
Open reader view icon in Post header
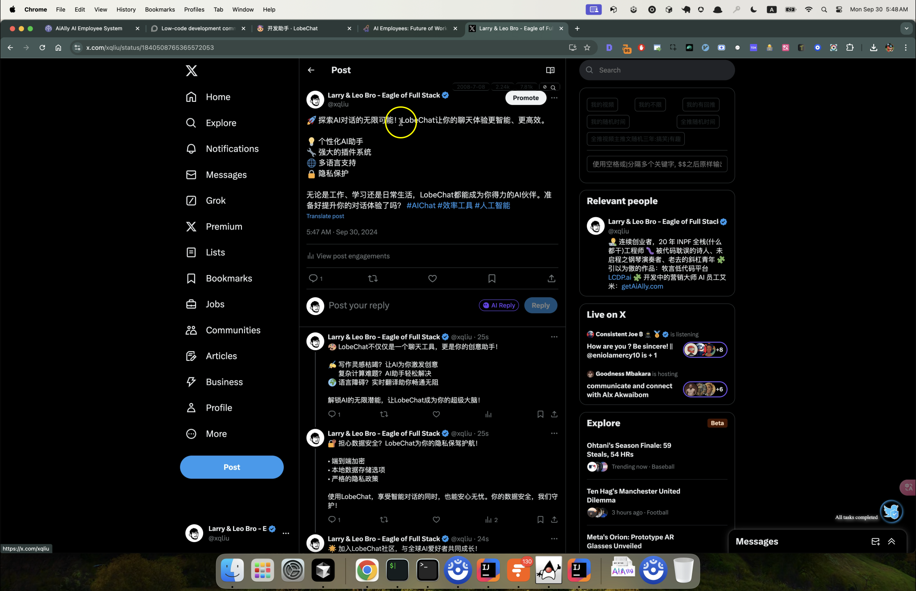click(550, 70)
